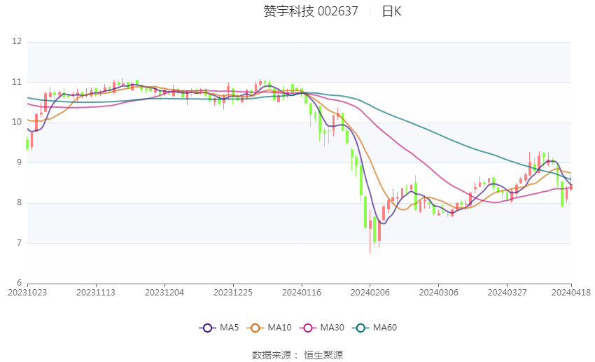
Task: Toggle the MA5 purple legend marker
Action: click(x=207, y=328)
